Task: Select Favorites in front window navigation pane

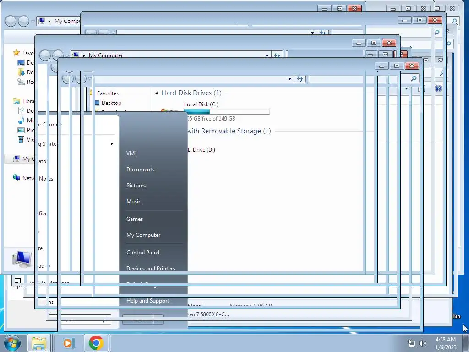Action: coord(108,93)
